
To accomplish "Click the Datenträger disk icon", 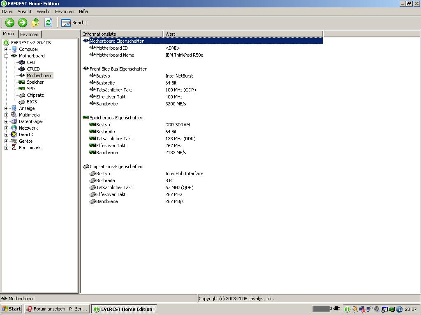I will click(x=14, y=121).
